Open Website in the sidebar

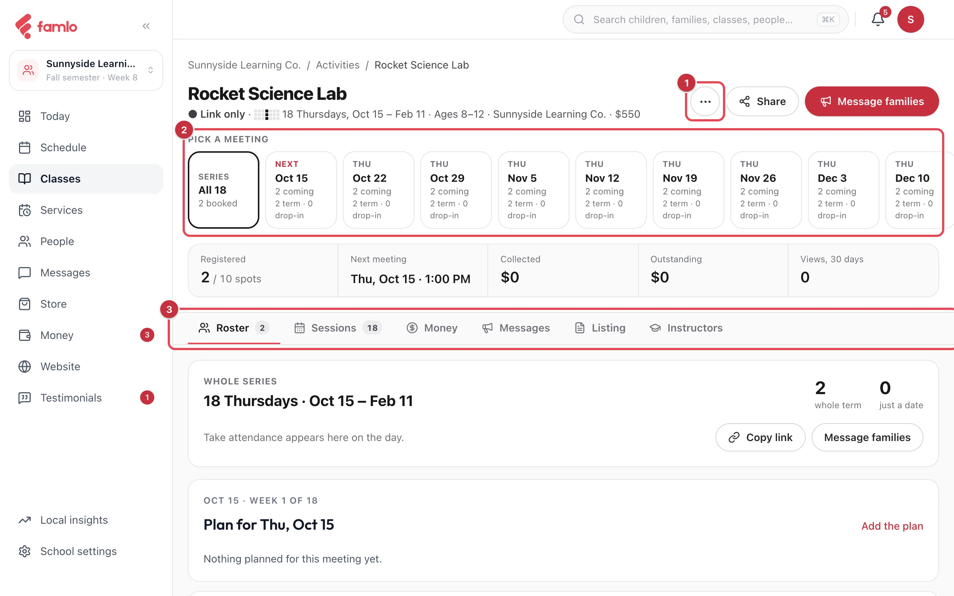click(86, 366)
